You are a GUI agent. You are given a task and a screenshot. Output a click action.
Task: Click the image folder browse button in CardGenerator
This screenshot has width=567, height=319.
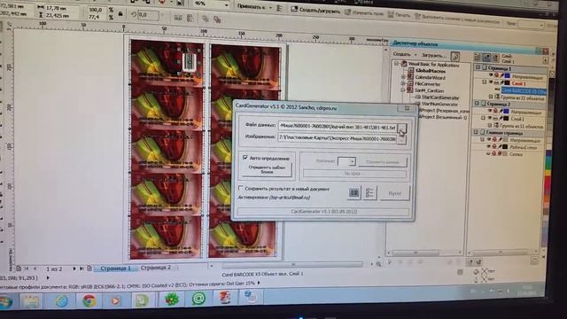click(x=401, y=140)
